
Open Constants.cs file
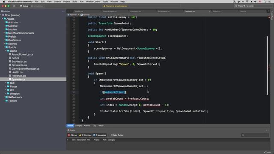pos(19,65)
